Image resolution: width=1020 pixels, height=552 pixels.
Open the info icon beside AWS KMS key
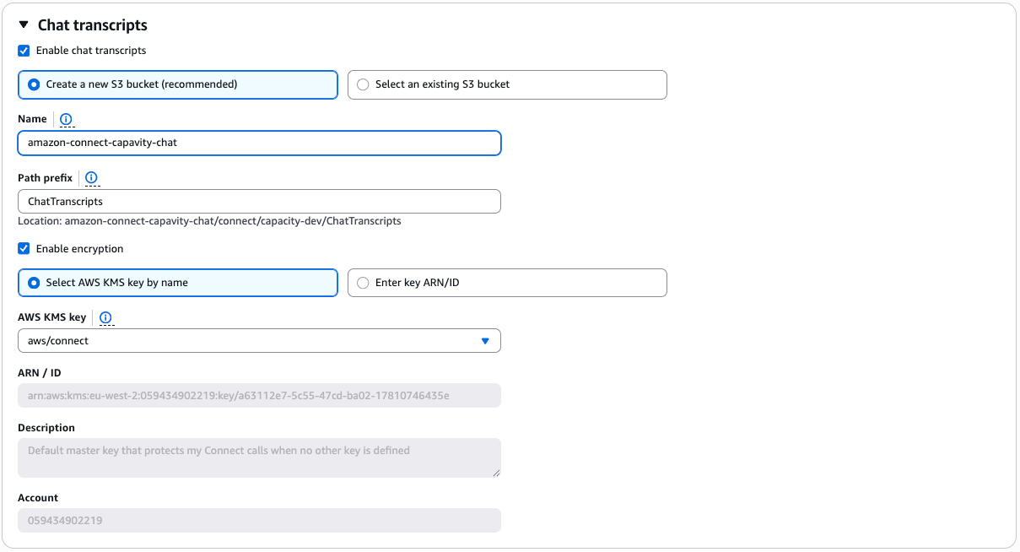tap(105, 317)
